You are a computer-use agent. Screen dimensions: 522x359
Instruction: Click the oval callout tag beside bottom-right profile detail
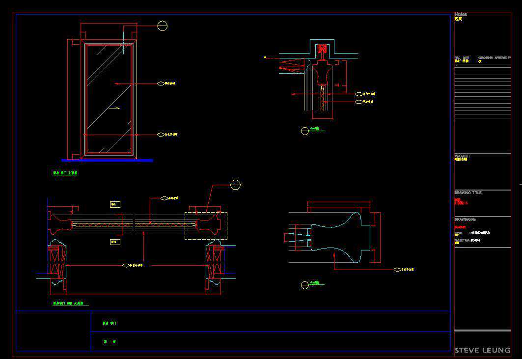397,270
